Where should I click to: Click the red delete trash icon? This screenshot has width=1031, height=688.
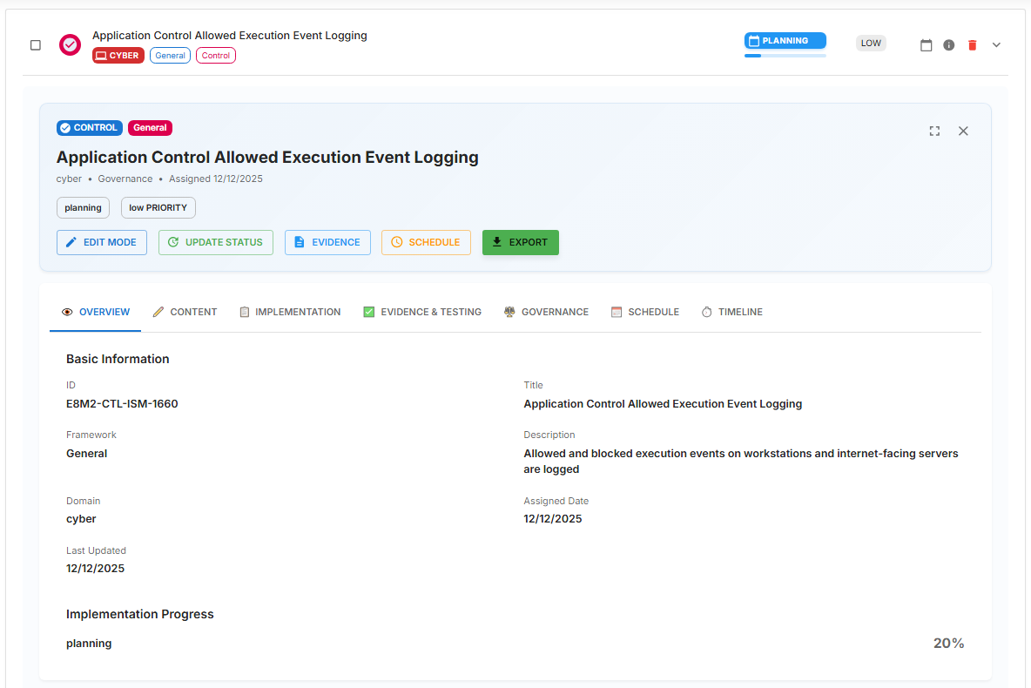pyautogui.click(x=973, y=45)
